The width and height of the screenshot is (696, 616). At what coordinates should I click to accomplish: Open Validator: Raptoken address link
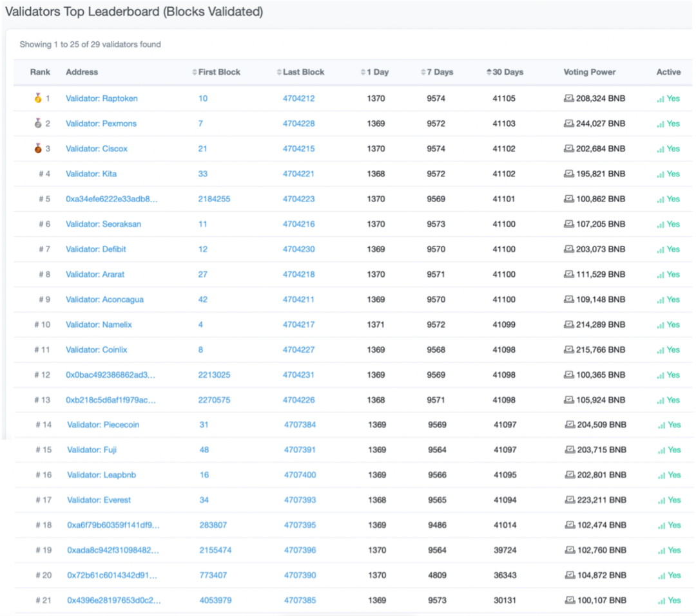[x=101, y=98]
